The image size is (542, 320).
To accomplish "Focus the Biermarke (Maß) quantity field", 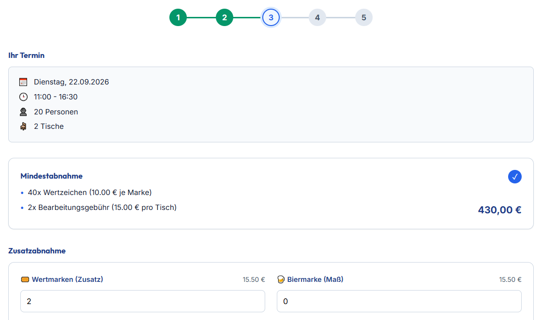I will coord(399,301).
